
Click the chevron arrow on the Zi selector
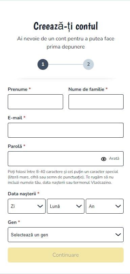[40, 206]
